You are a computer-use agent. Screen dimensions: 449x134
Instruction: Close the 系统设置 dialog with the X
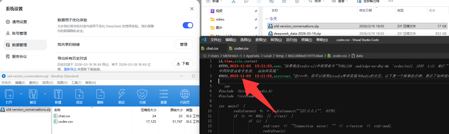point(192,9)
